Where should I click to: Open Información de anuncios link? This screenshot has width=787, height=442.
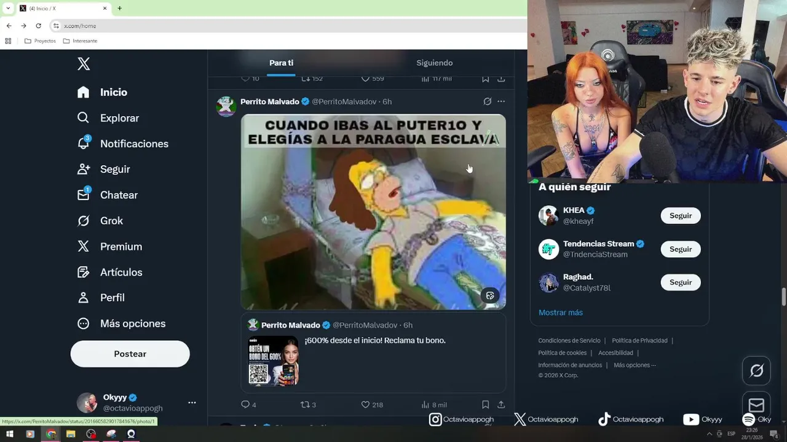[570, 365]
